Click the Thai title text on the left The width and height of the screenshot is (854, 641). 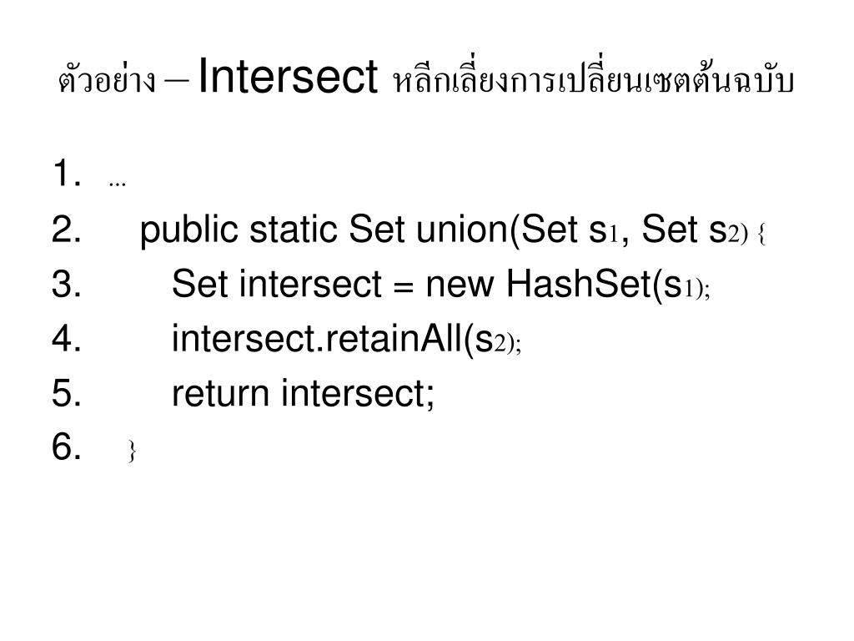pos(108,79)
